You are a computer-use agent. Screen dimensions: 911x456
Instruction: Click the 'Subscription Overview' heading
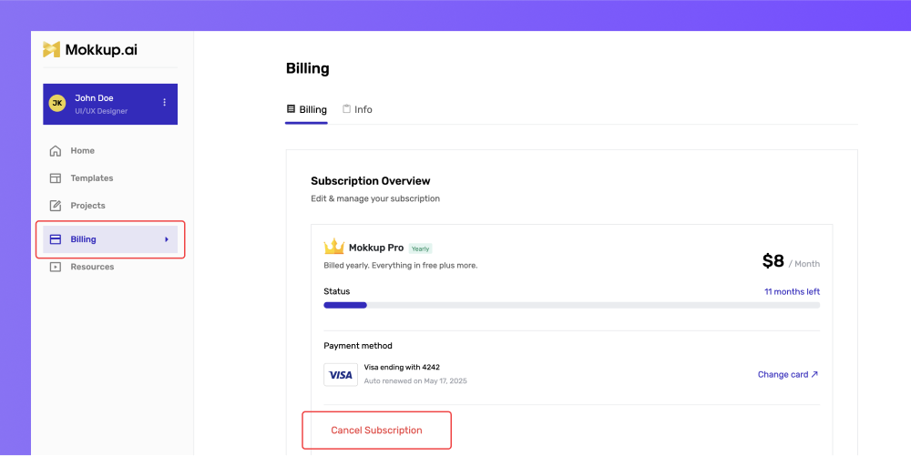coord(371,181)
